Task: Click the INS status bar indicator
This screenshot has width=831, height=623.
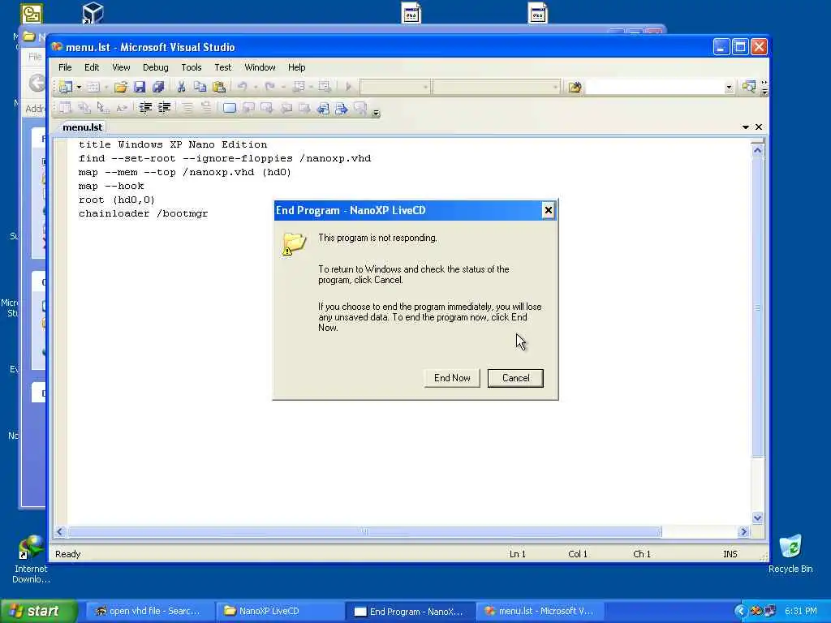Action: point(730,553)
